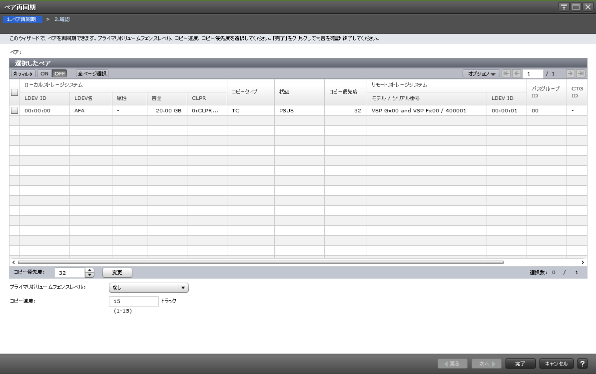The image size is (596, 374).
Task: Go to next page arrow icon
Action: pyautogui.click(x=570, y=74)
